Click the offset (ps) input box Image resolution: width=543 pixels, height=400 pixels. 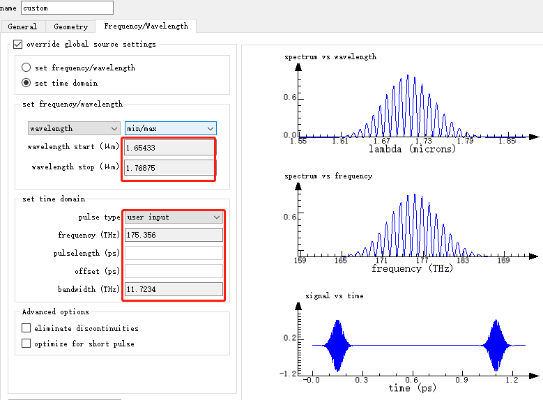click(173, 271)
